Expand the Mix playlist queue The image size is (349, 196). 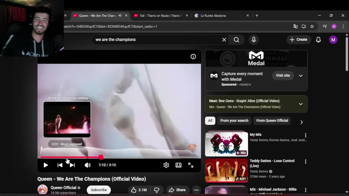[x=301, y=104]
